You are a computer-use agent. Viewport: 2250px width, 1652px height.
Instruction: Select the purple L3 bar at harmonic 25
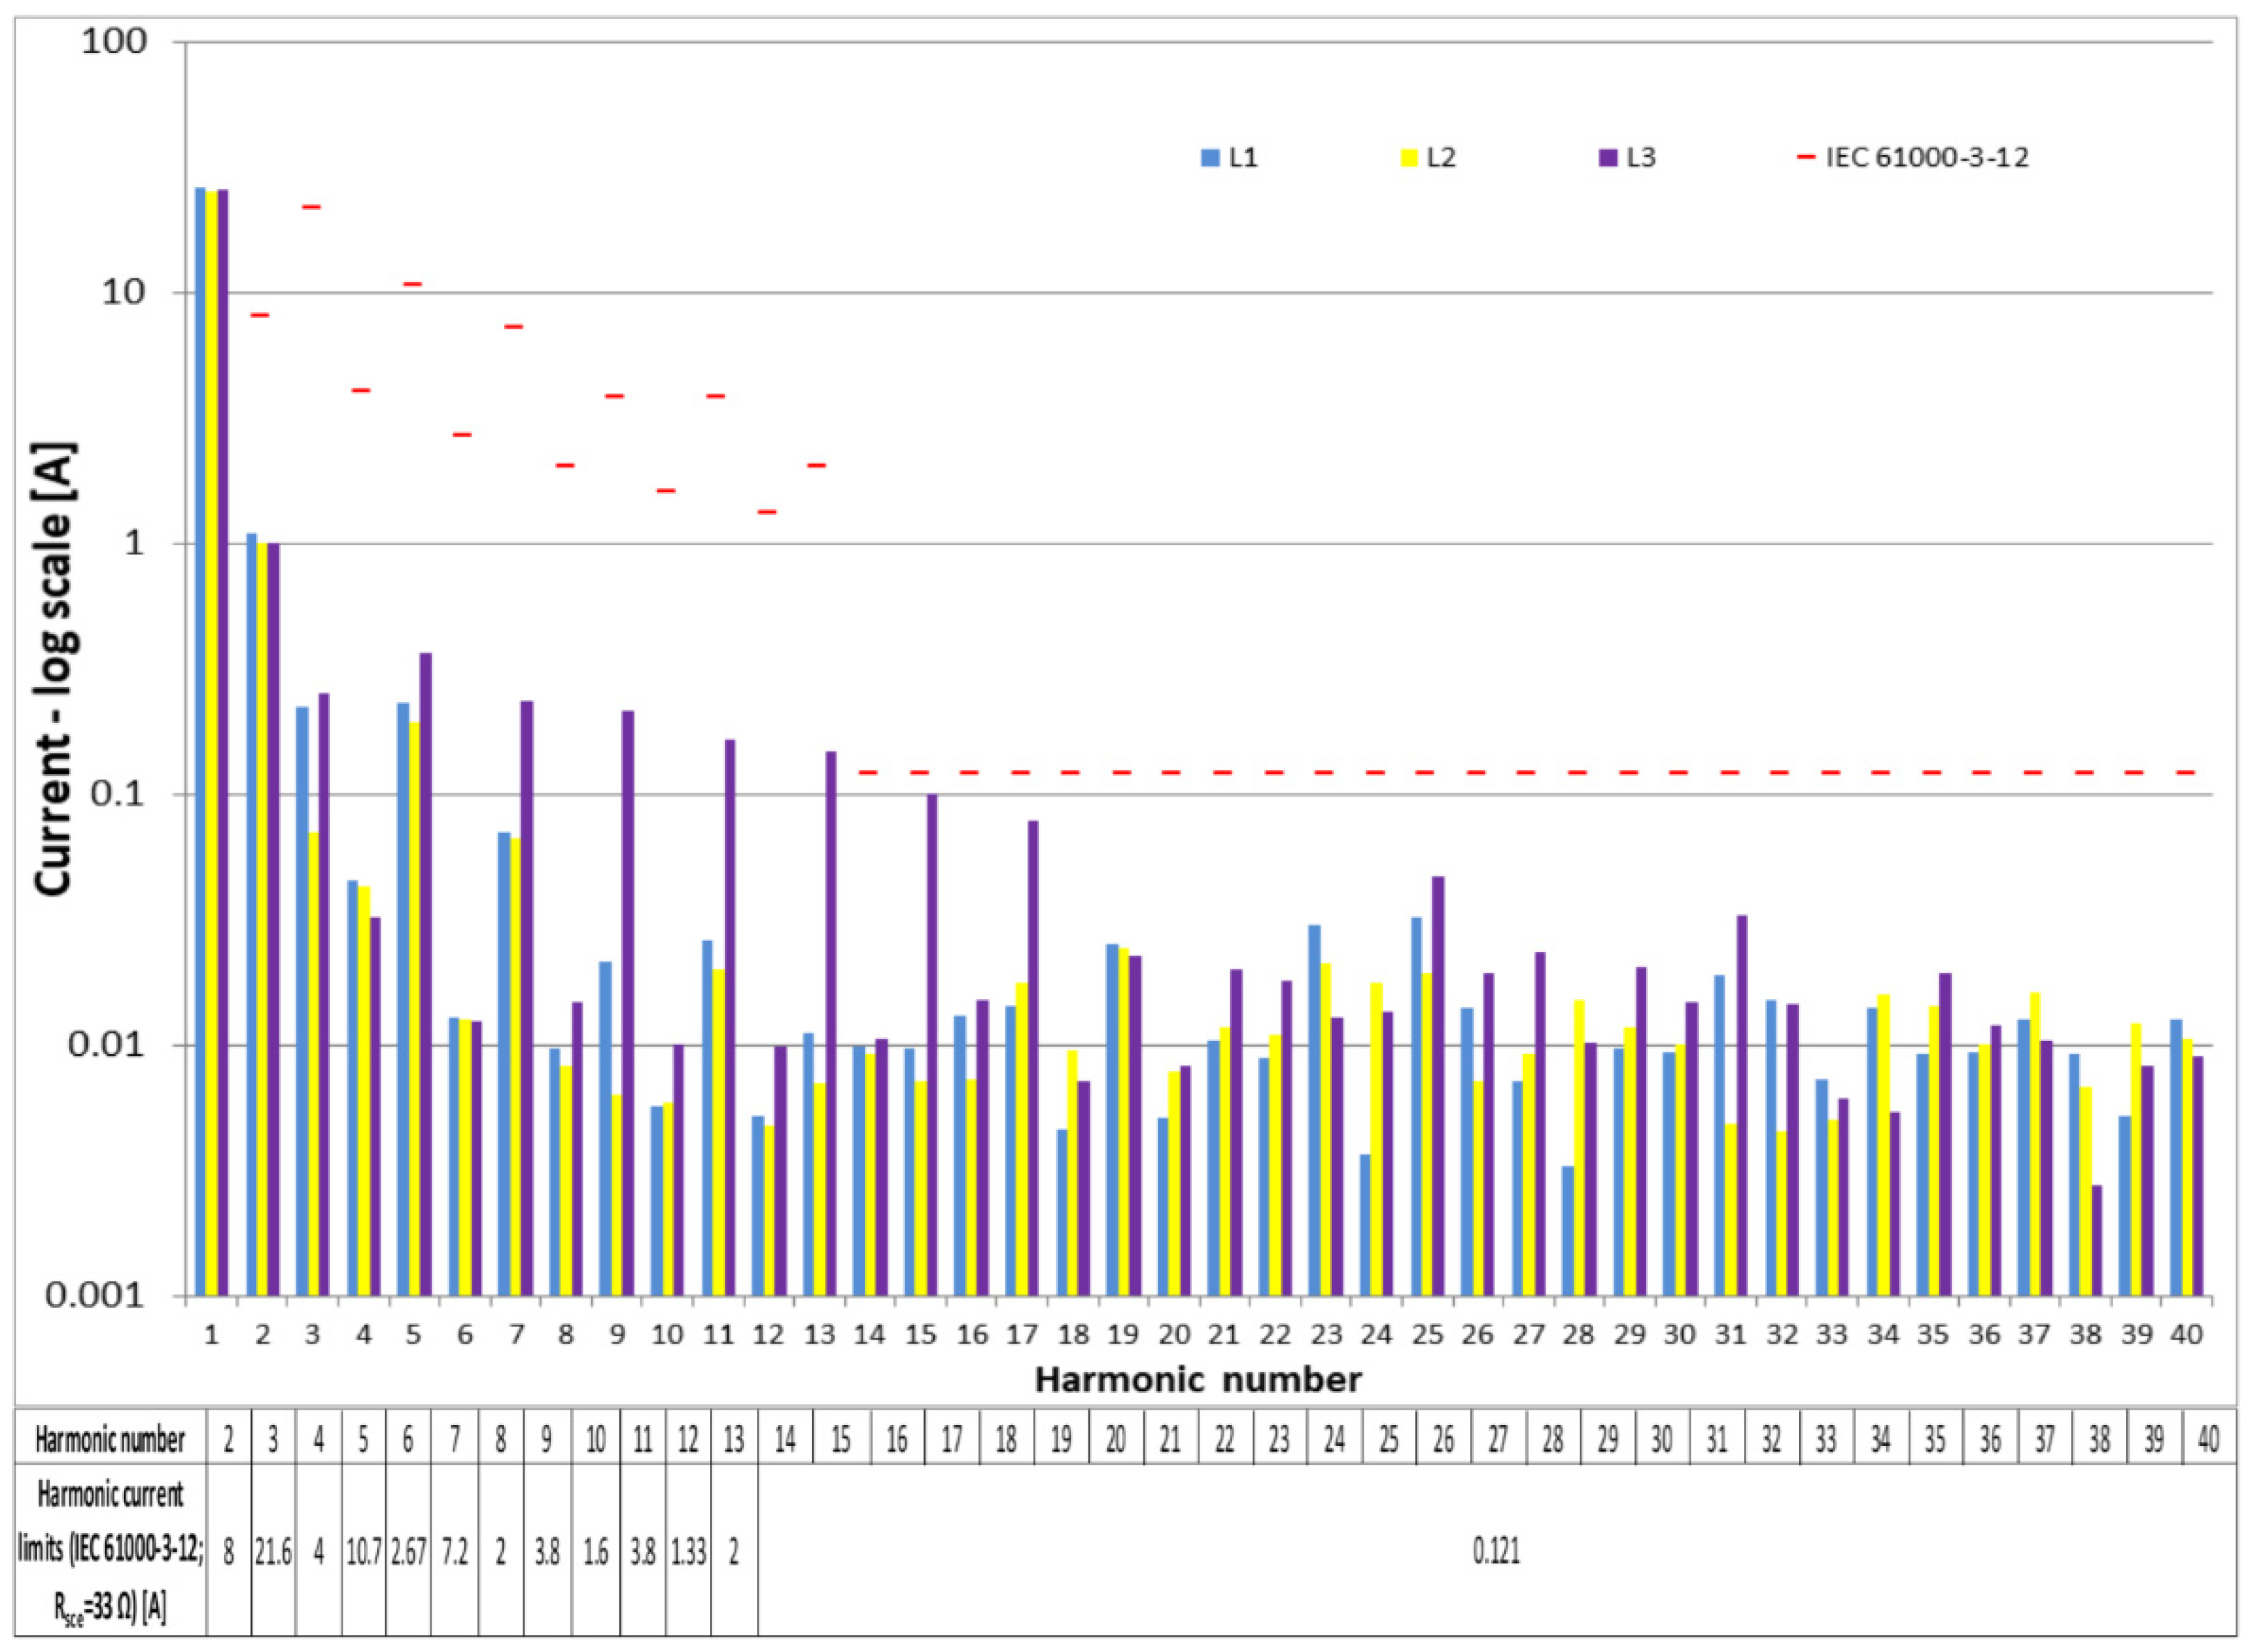click(1438, 1086)
